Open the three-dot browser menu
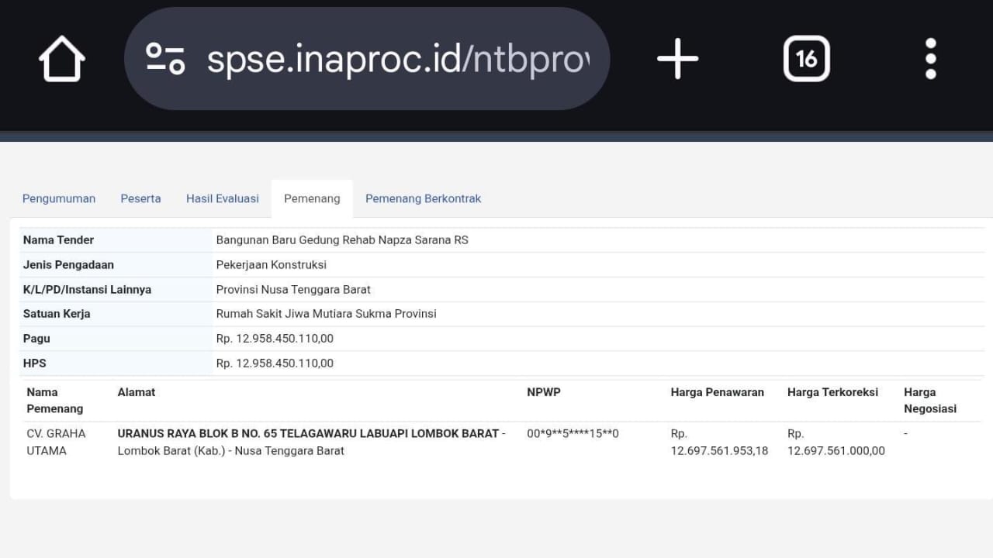Screen dimensions: 993x558 (930, 59)
